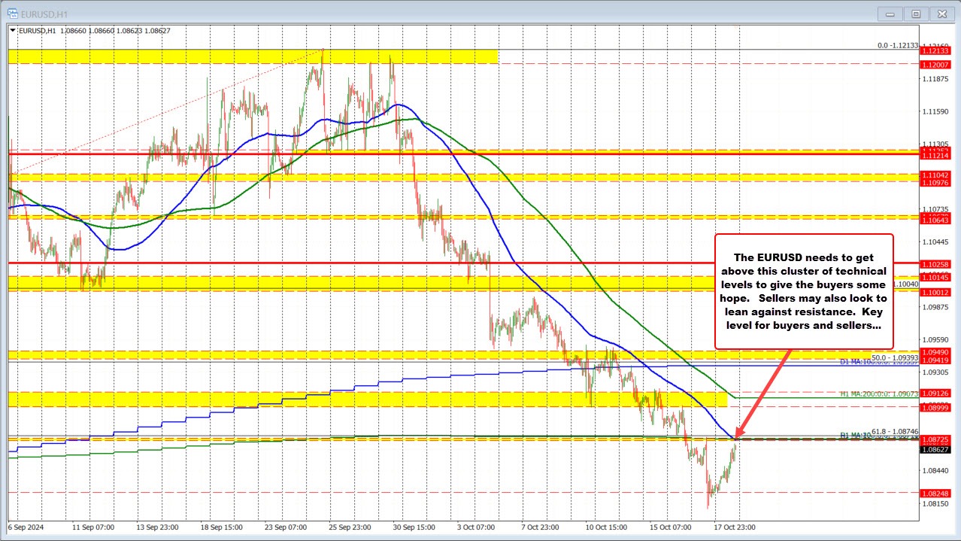Screen dimensions: 961x541
Task: Select the 61.8 - 1.08746 Fibonacci label
Action: pos(894,432)
